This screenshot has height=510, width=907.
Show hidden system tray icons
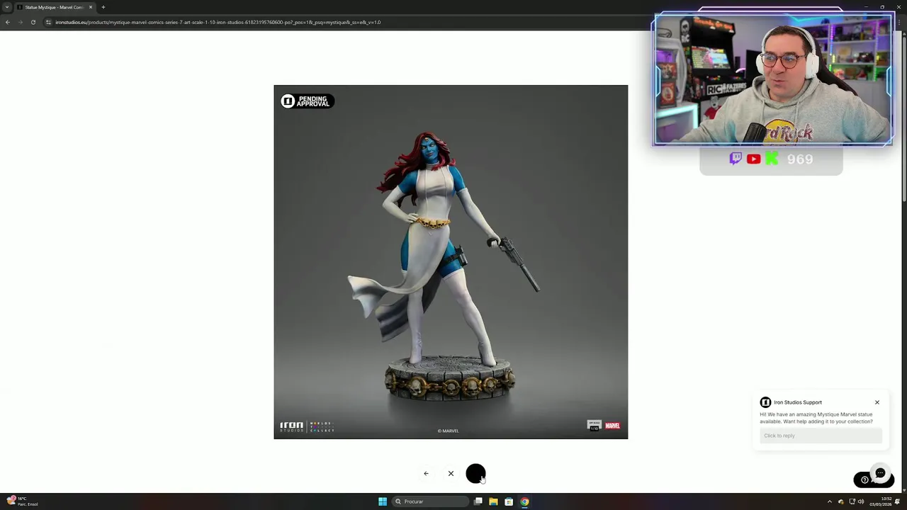click(x=830, y=501)
